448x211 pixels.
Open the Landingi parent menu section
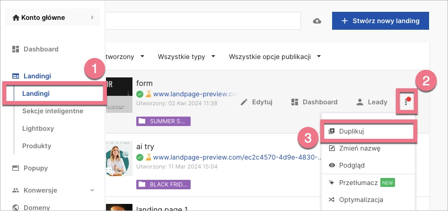37,76
